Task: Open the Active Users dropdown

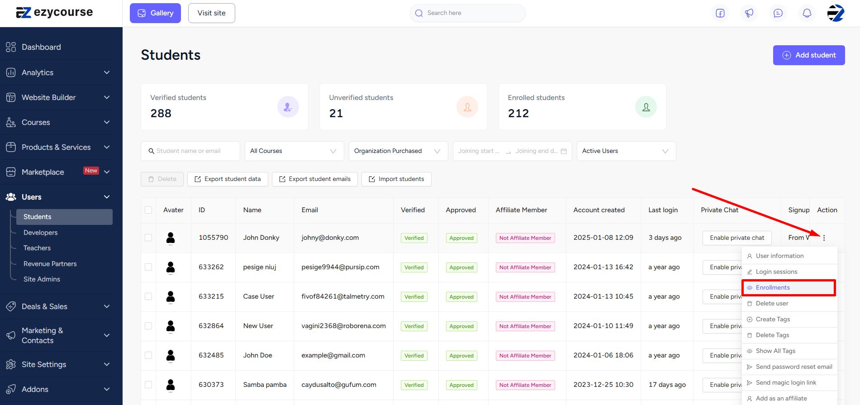Action: tap(626, 151)
